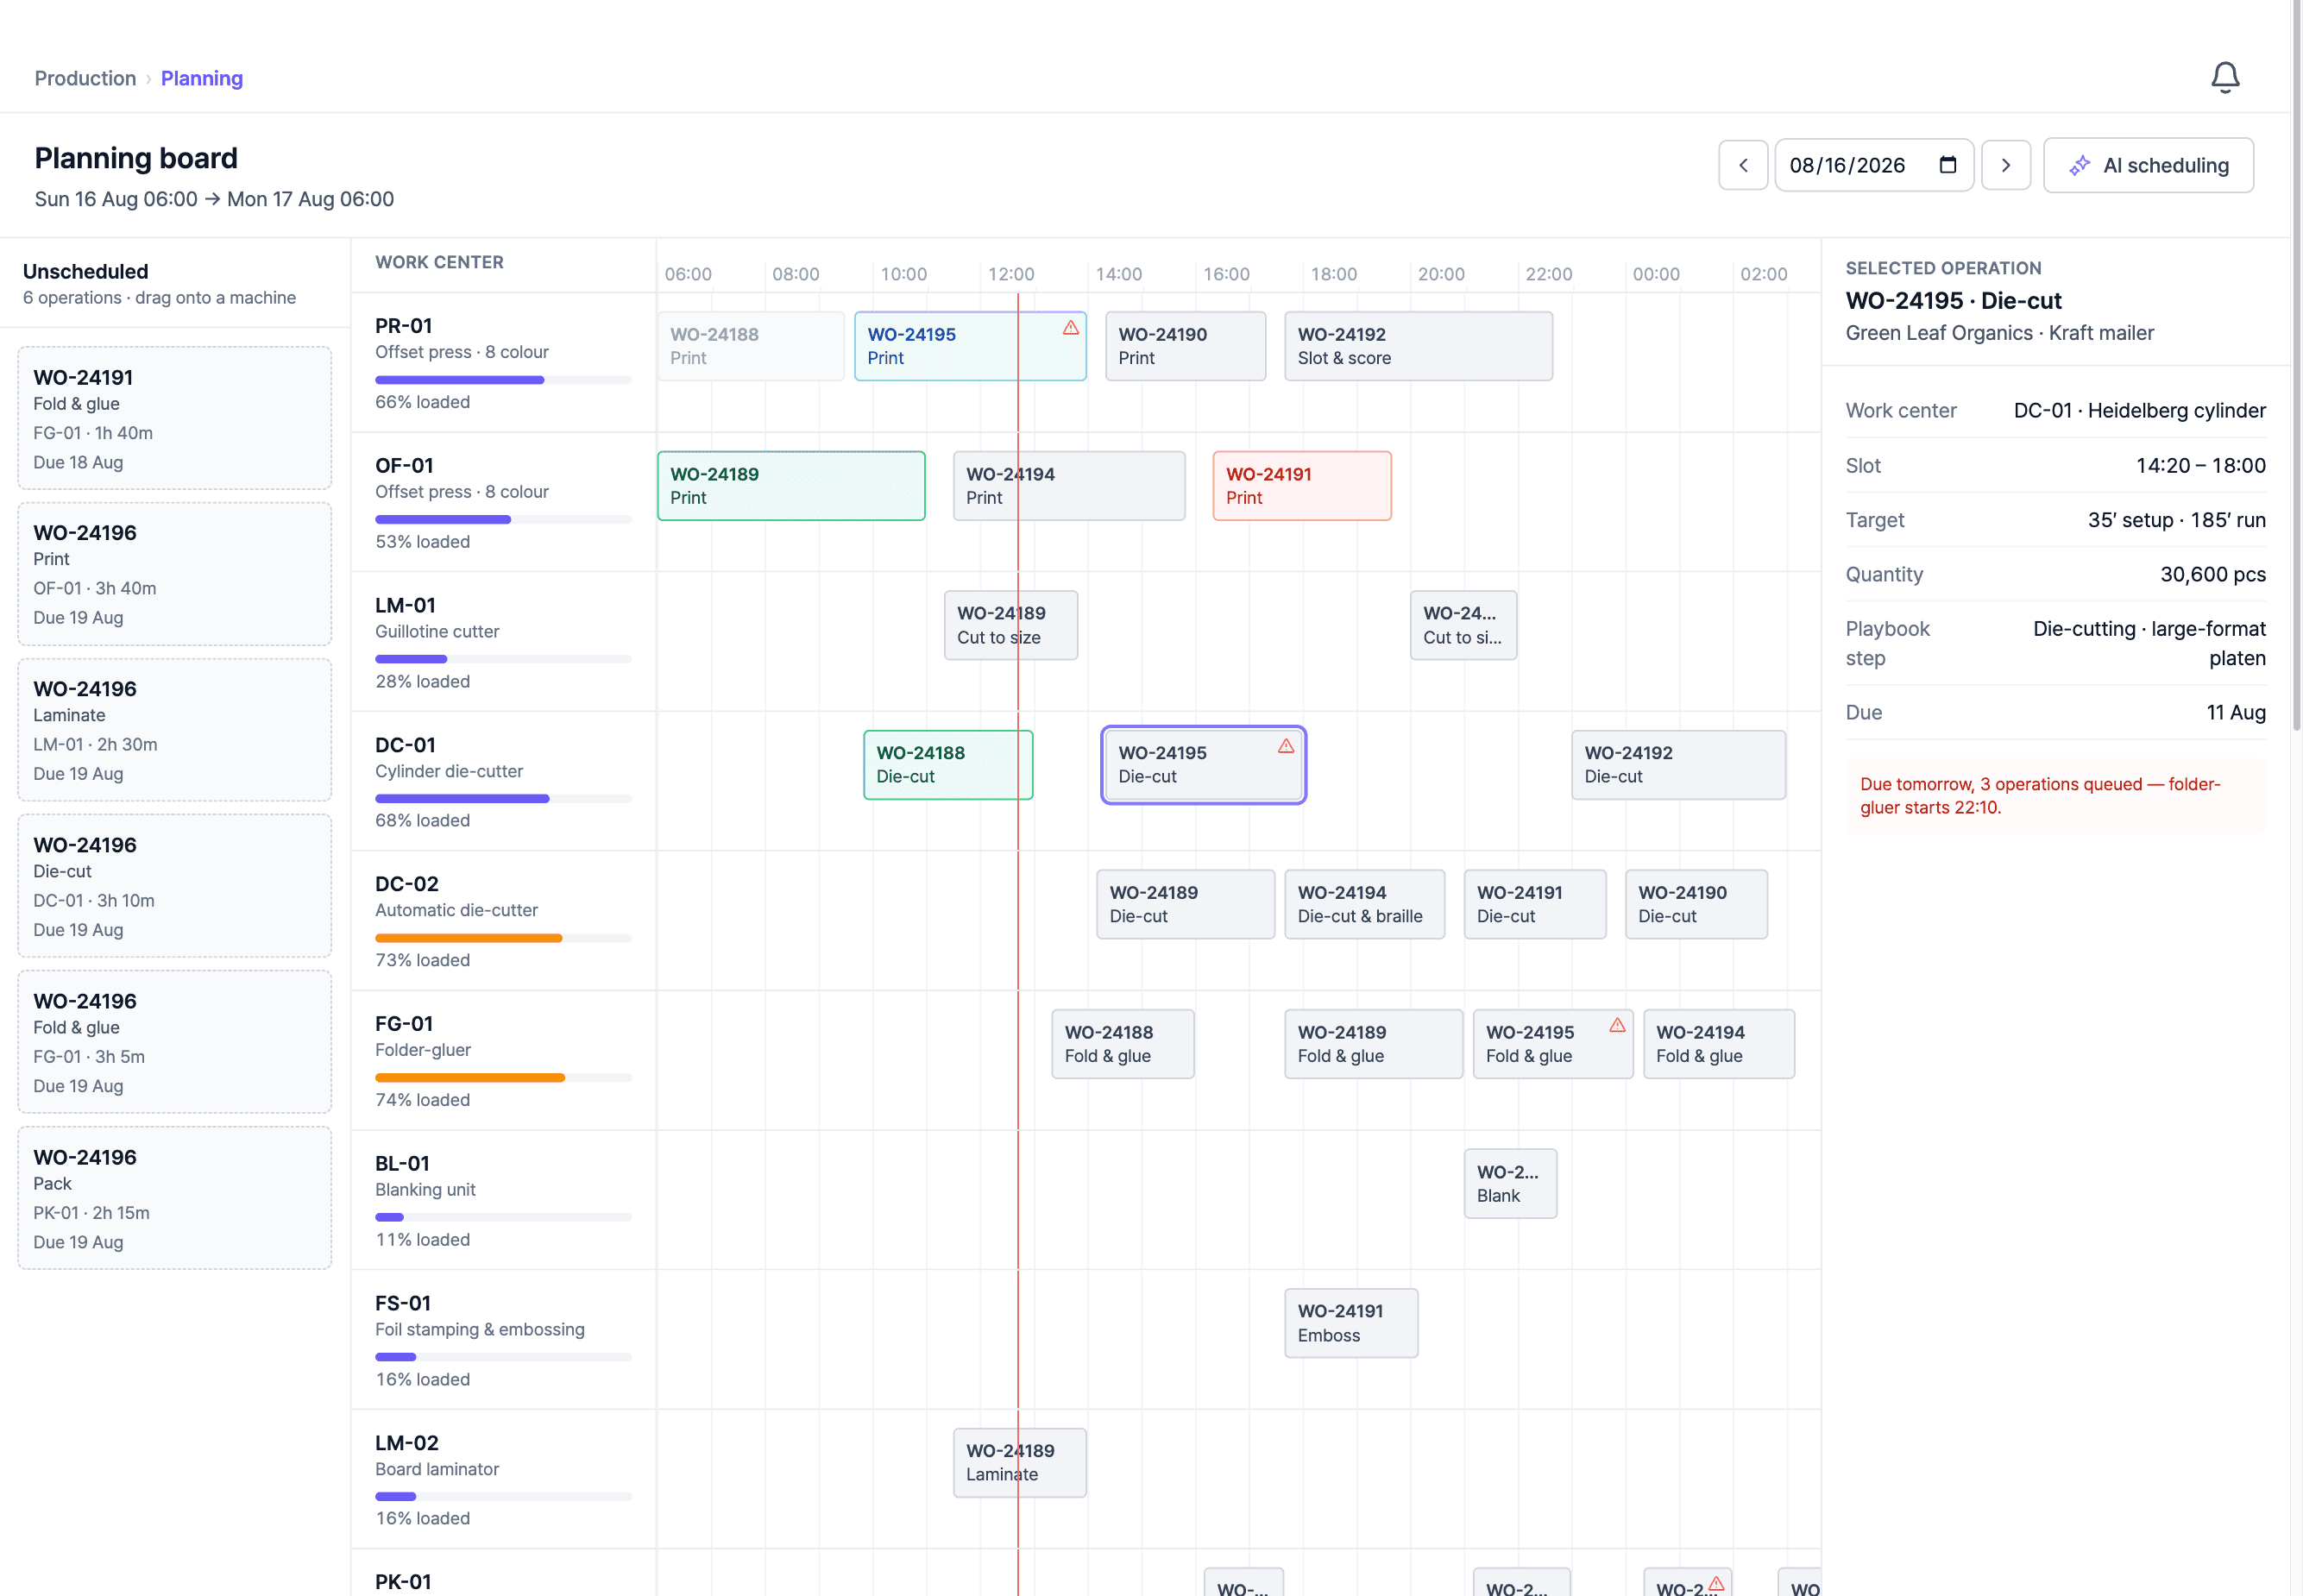Choose the unscheduled WO-24196 Pack card
Screen dimensions: 2303x1596
click(x=175, y=1198)
